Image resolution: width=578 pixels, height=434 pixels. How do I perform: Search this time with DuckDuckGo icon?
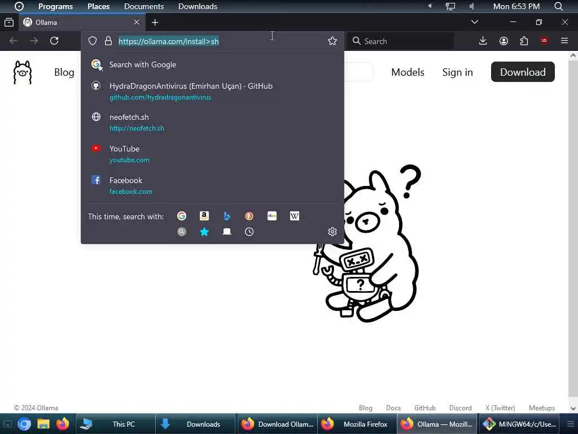click(x=249, y=216)
